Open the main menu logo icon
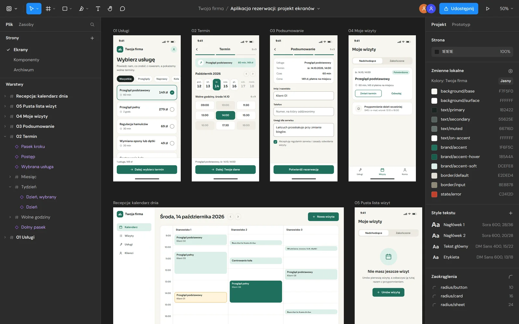The width and height of the screenshot is (519, 324). pyautogui.click(x=9, y=9)
